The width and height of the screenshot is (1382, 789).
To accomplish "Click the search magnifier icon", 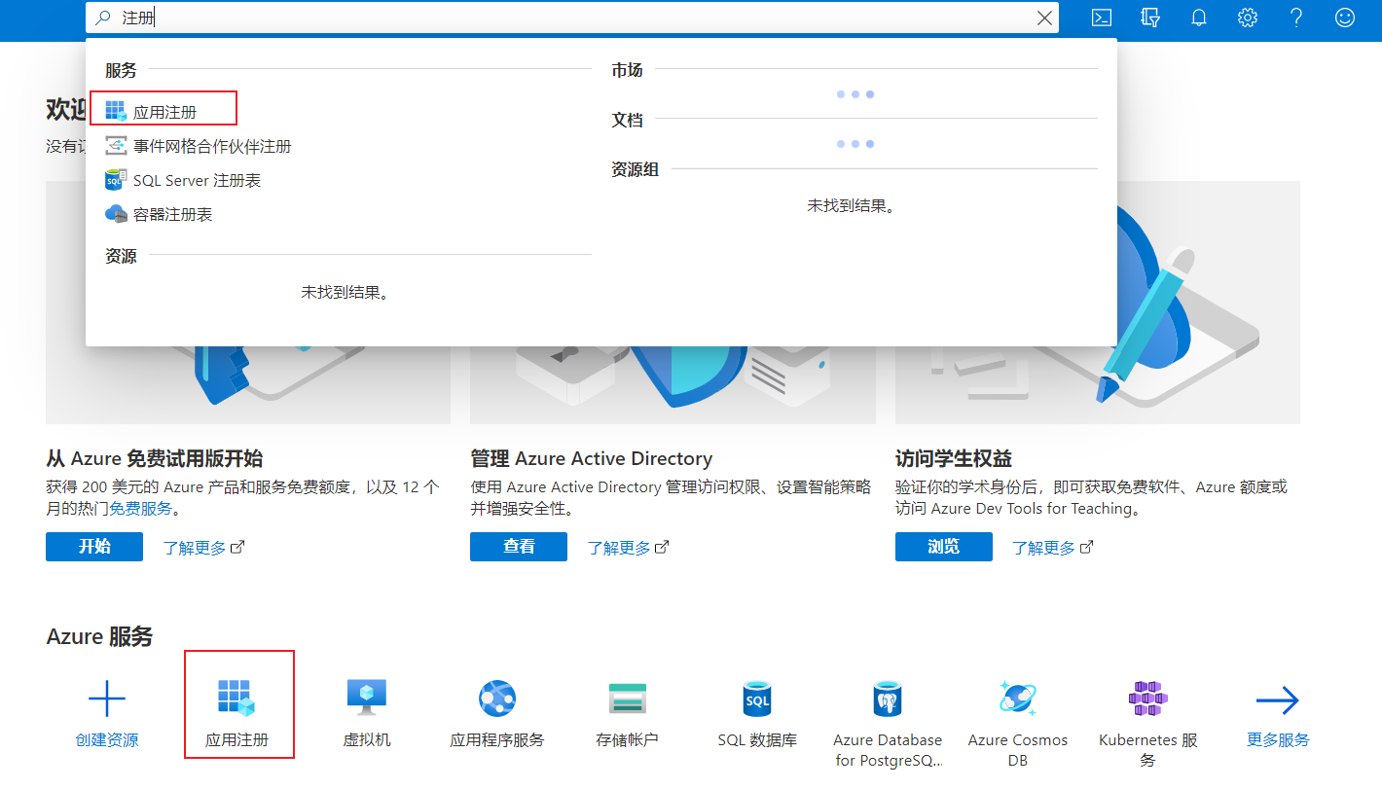I will point(103,18).
